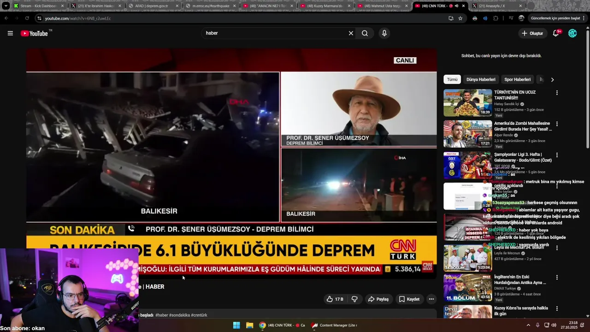Select the Tümü filter chip

coord(452,79)
